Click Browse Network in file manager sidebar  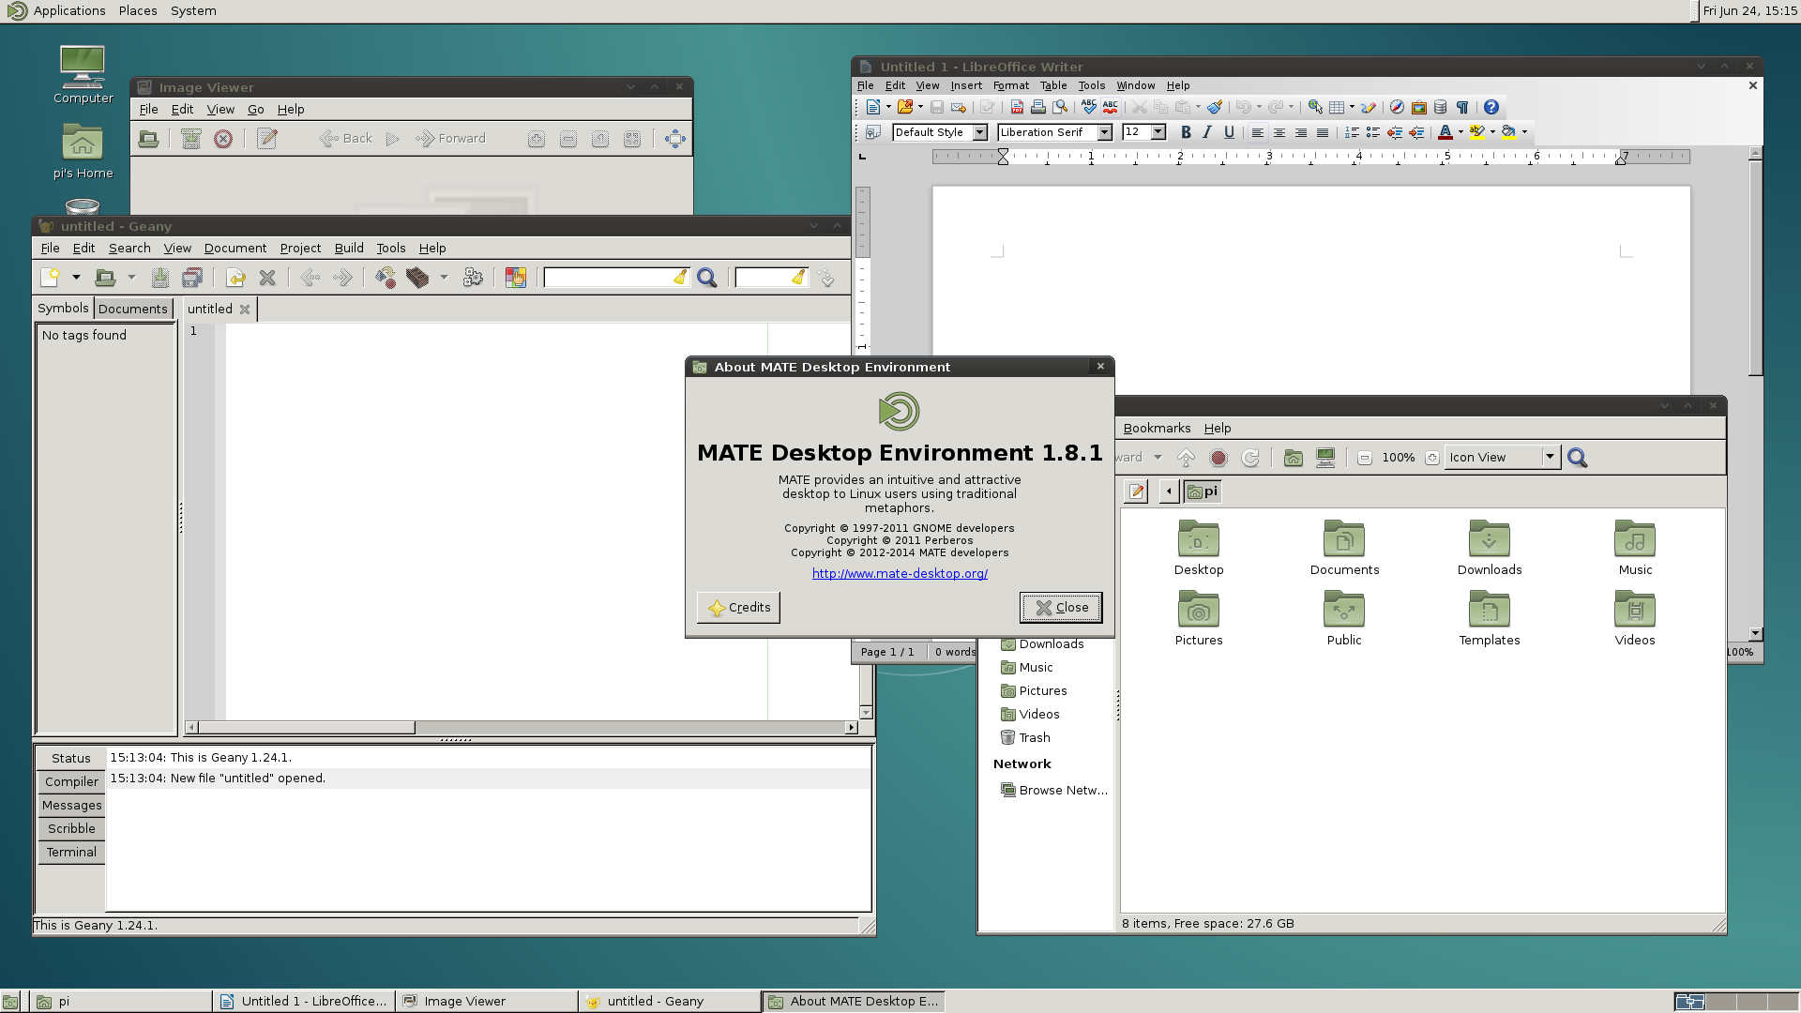[x=1053, y=791]
